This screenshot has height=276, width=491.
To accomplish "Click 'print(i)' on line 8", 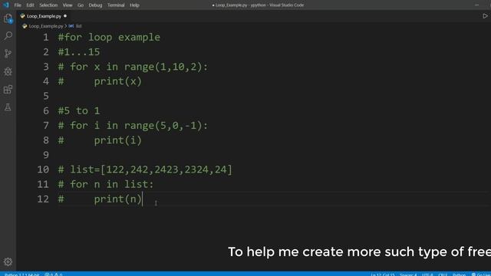I will [x=117, y=140].
